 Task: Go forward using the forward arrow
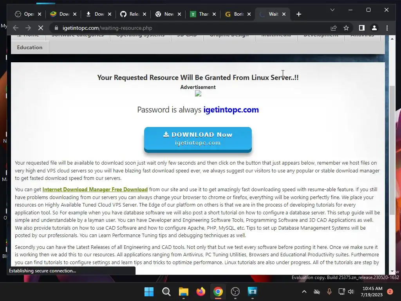[x=28, y=28]
